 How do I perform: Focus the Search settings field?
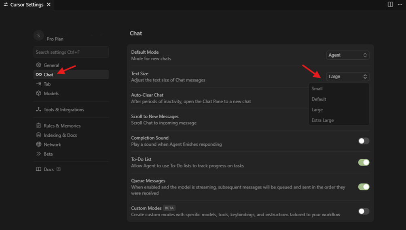tap(71, 52)
